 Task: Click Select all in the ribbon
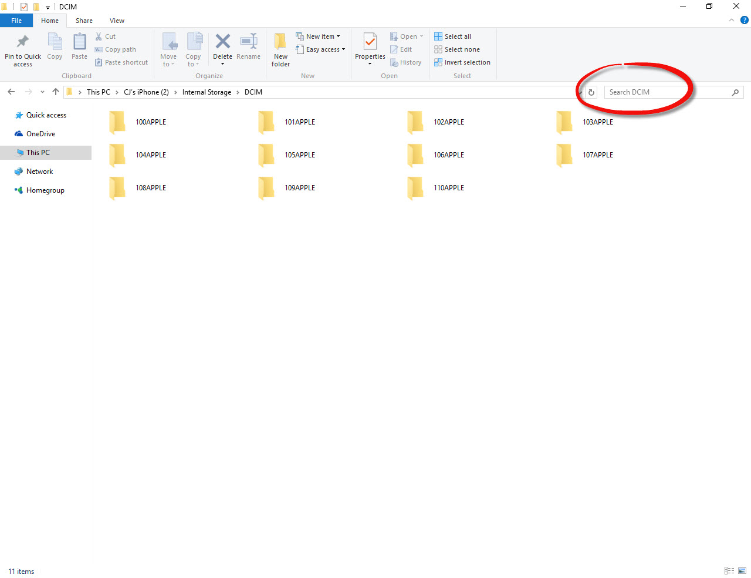(x=452, y=36)
